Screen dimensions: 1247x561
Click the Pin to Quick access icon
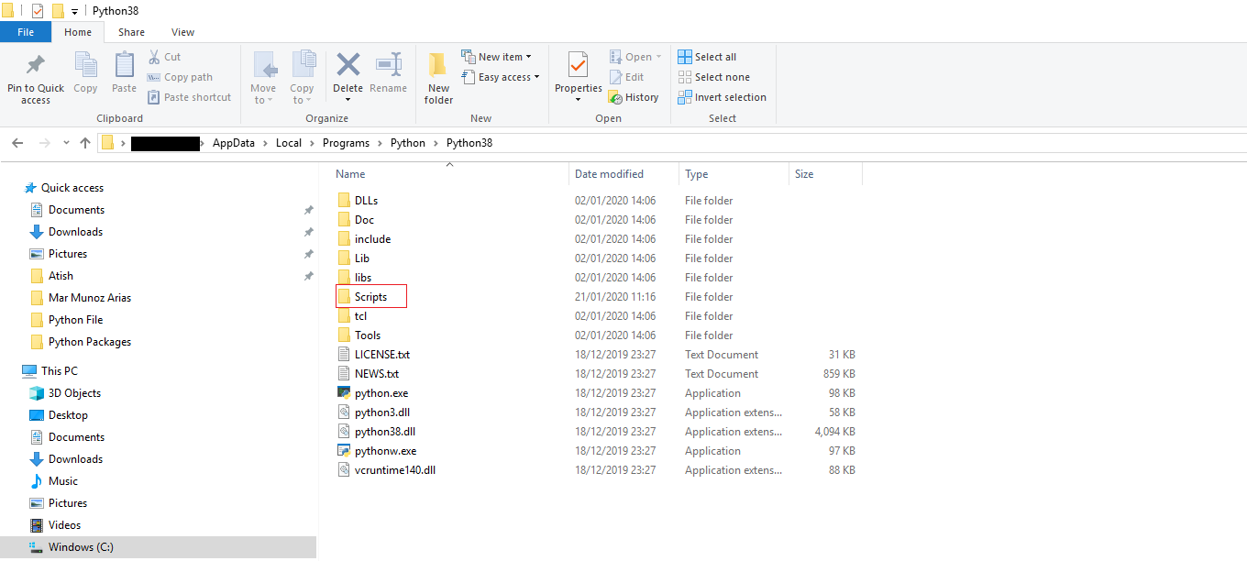pyautogui.click(x=35, y=73)
